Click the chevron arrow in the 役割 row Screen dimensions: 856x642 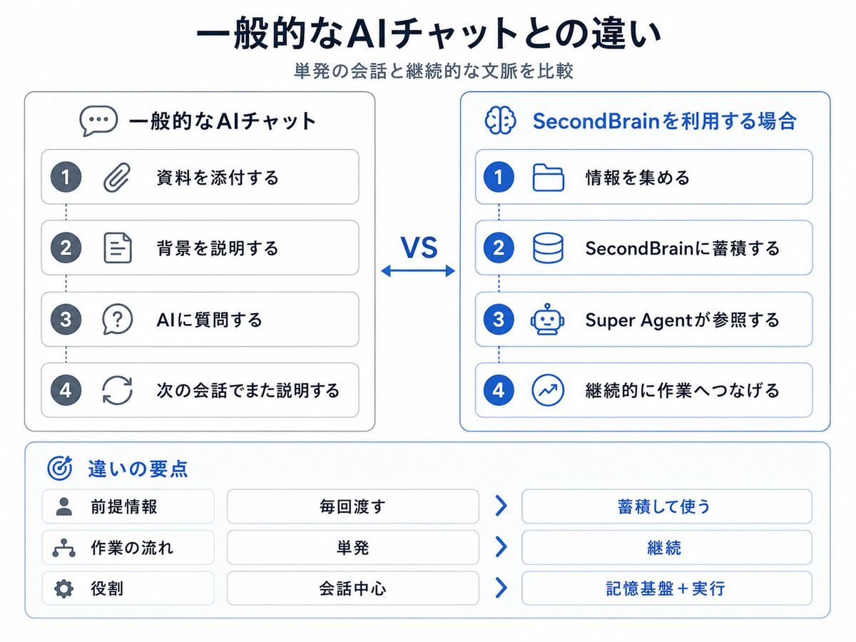501,588
